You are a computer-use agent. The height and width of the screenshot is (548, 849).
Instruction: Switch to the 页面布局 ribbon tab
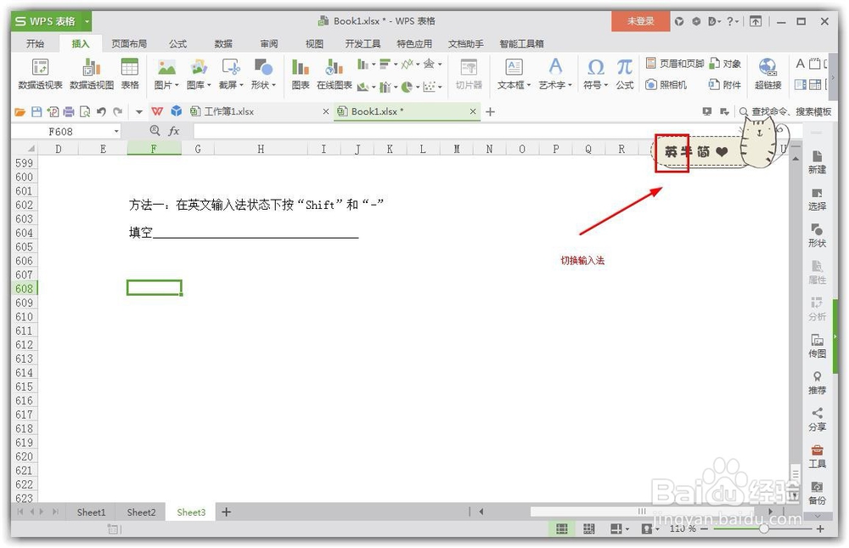[x=129, y=42]
